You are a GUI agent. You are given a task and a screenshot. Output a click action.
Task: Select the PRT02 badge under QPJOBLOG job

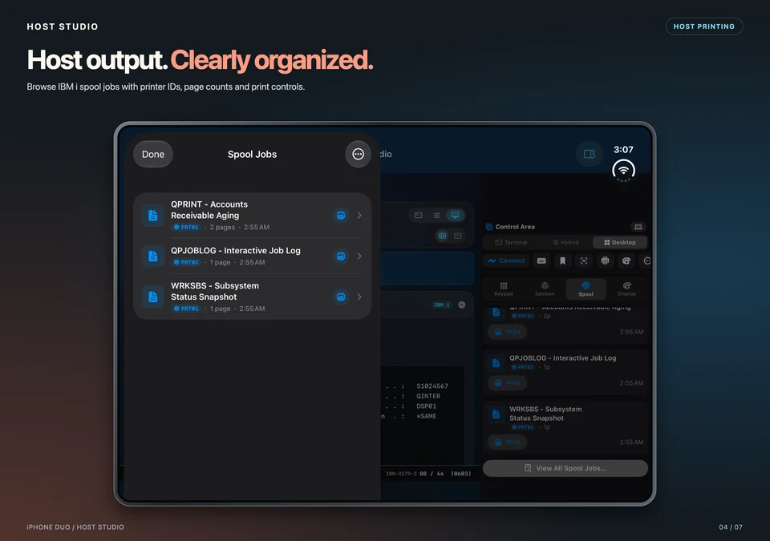[x=186, y=262]
